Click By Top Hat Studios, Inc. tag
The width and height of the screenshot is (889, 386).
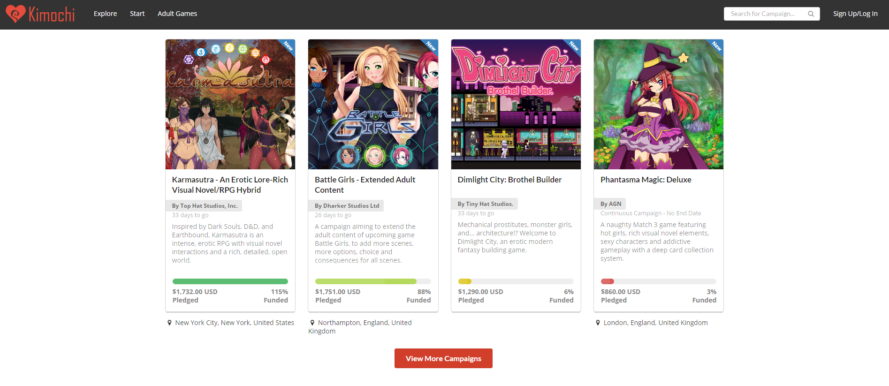pyautogui.click(x=204, y=206)
